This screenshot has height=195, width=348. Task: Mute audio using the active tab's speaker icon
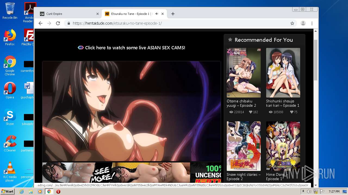click(157, 14)
